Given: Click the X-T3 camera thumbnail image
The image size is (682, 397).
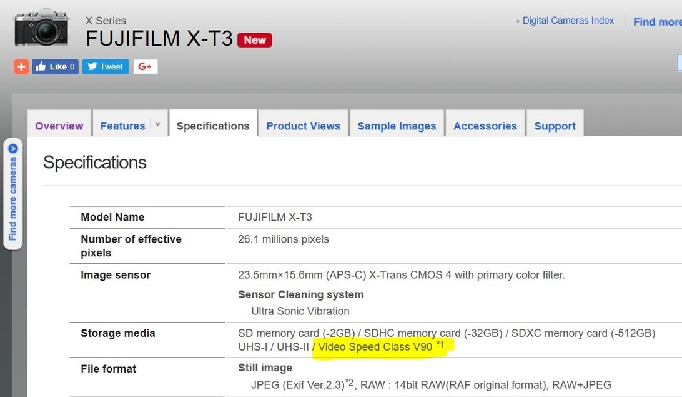Looking at the screenshot, I should (41, 28).
